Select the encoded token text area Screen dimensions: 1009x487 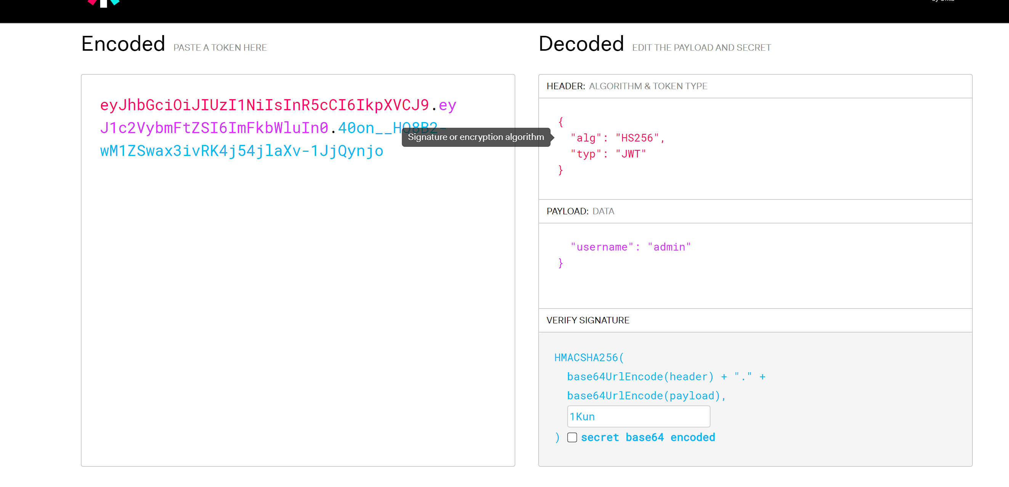[298, 270]
